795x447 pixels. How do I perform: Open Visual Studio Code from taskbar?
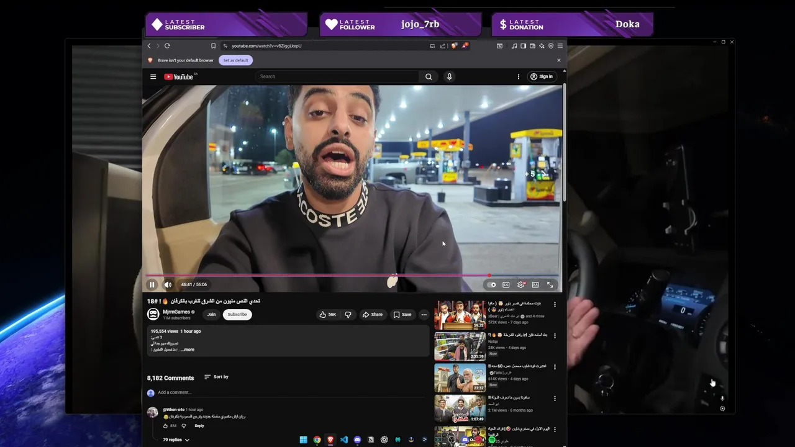(343, 440)
